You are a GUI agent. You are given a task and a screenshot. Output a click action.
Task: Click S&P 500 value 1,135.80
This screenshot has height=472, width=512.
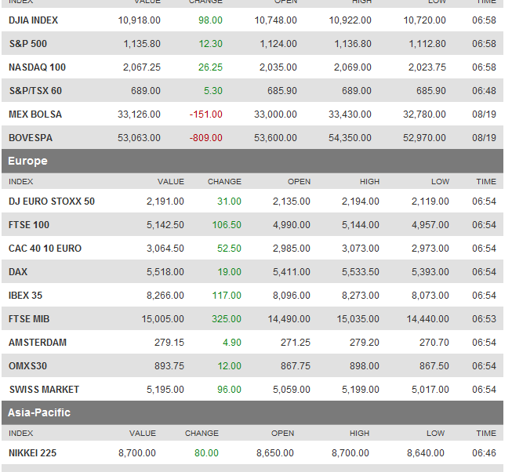(142, 44)
